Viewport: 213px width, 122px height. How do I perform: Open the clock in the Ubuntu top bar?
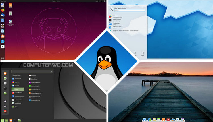[57, 1]
